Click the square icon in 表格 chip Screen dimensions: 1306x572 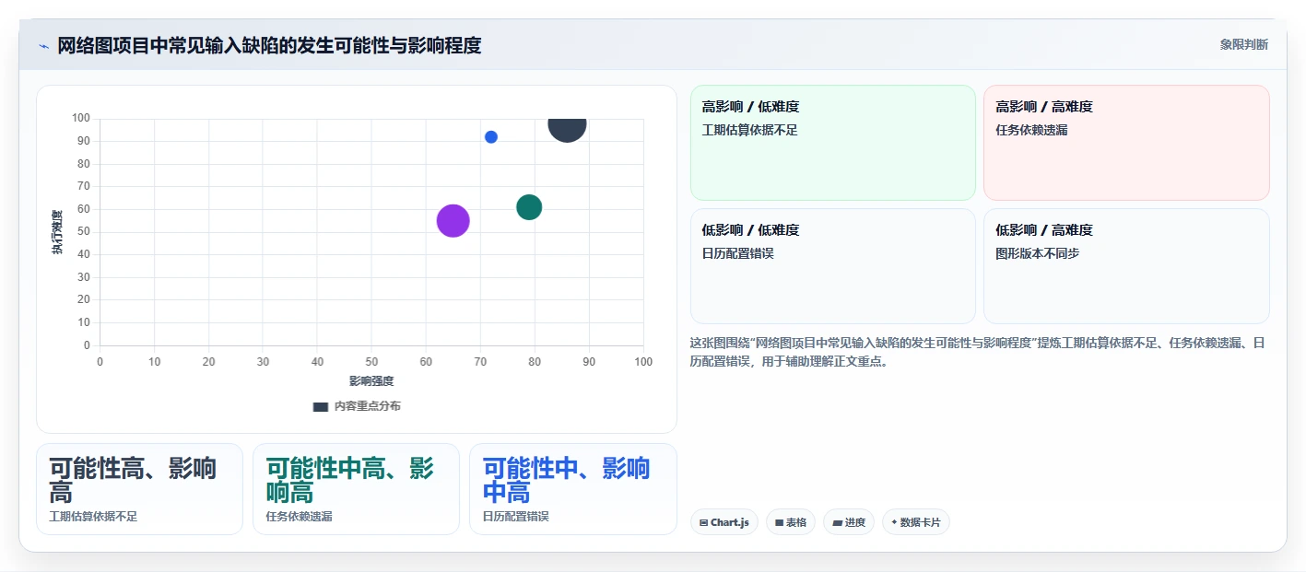779,523
